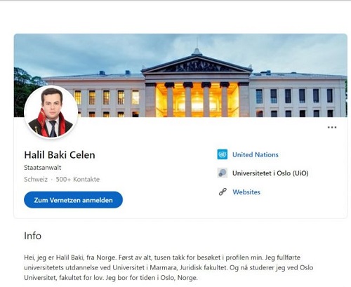This screenshot has width=351, height=287.
Task: Click the chain link icon beside Websites
Action: pos(223,192)
